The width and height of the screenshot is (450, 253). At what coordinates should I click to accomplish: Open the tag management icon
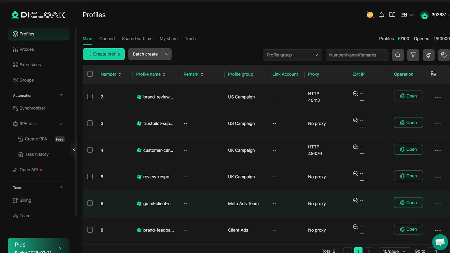(x=444, y=55)
